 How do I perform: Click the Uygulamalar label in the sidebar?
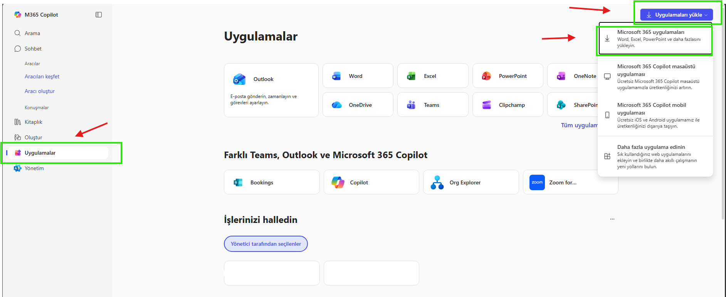coord(40,153)
